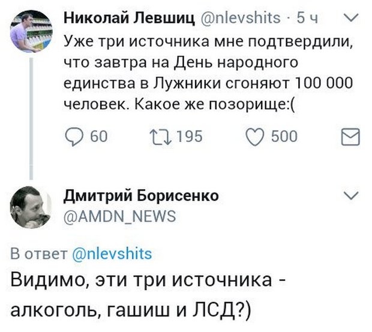Open the @AMDN_NEWS handle link

pos(119,216)
